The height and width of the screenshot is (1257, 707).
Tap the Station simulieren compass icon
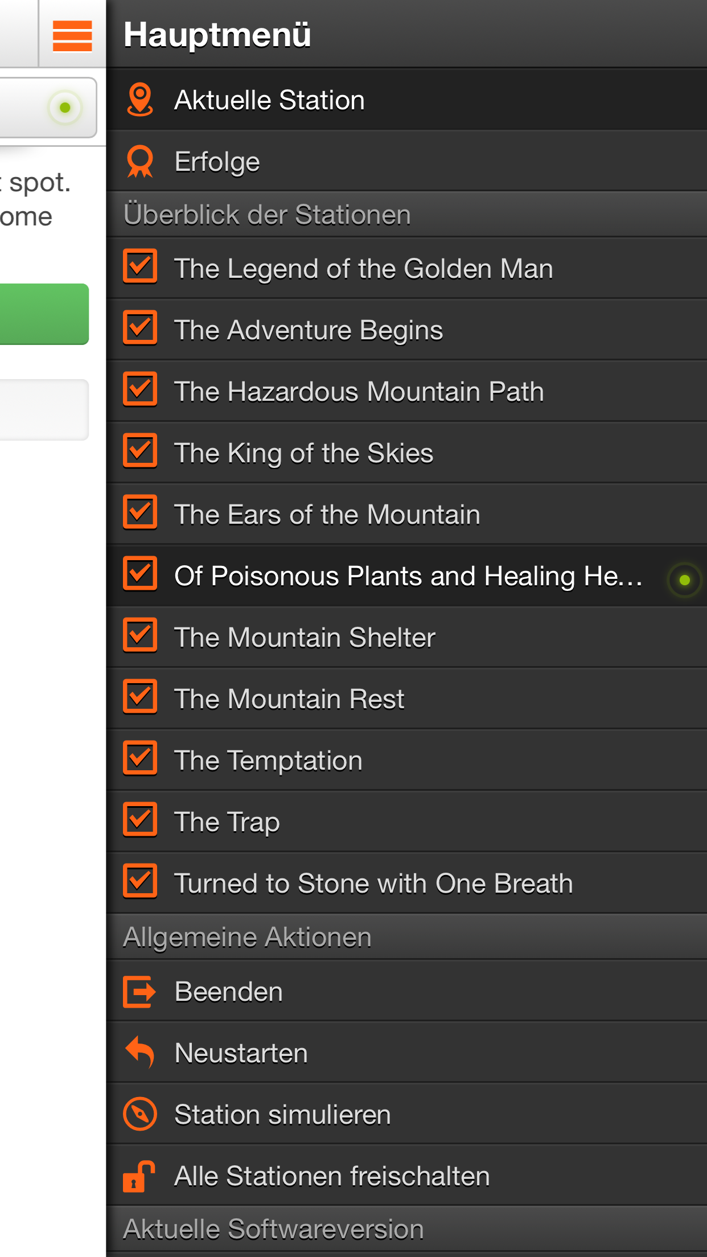(x=139, y=1114)
